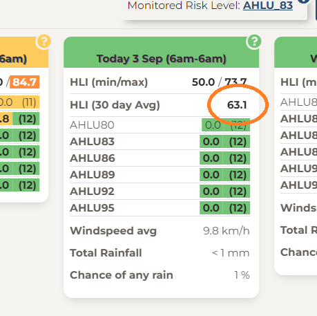Click the Total Rainfall row on today card
This screenshot has height=316, width=317.
[x=160, y=253]
